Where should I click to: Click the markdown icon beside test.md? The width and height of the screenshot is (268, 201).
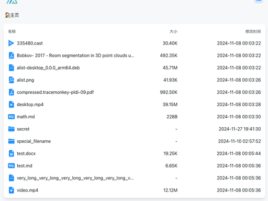coord(12,165)
